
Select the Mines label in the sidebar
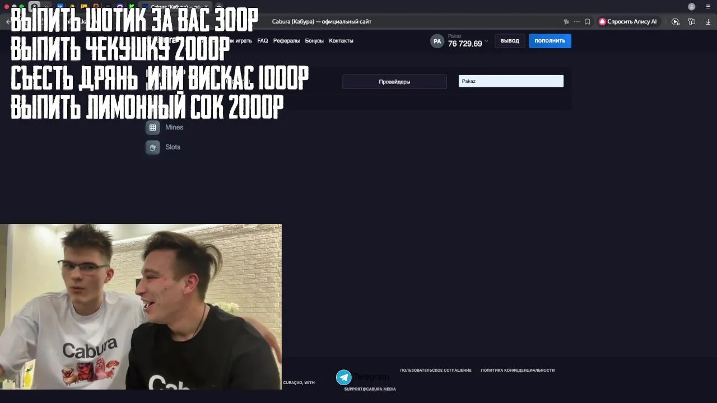click(174, 128)
